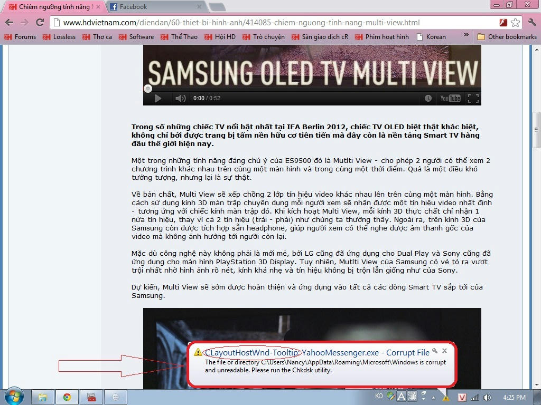
Task: Toggle the Hanja 漢 conversion button
Action: (412, 397)
